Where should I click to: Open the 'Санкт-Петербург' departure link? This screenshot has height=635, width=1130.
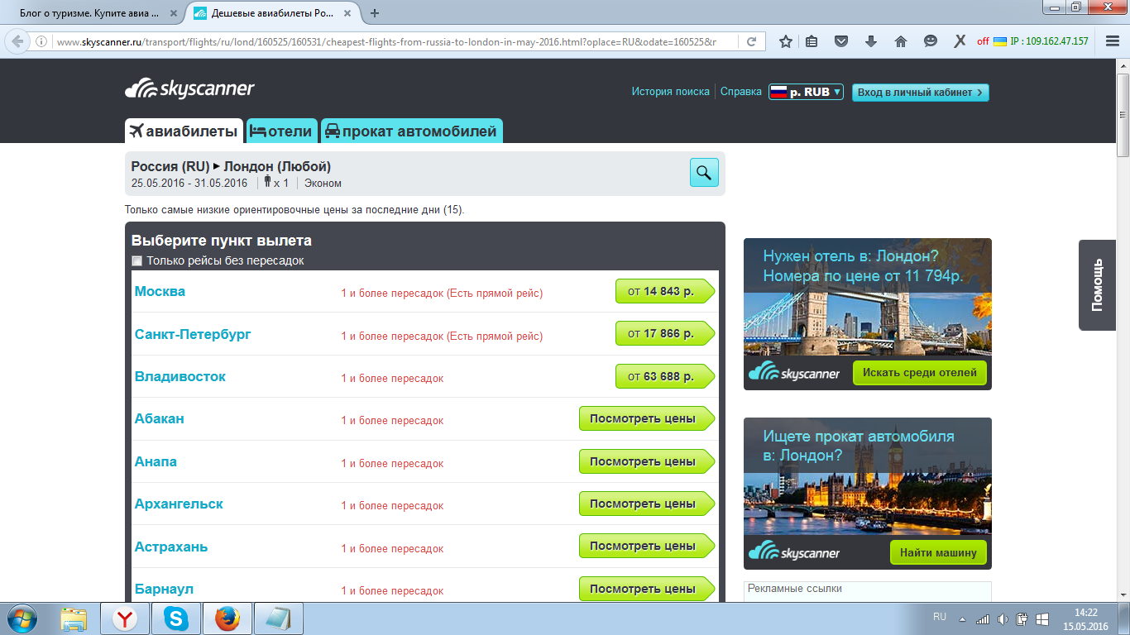click(x=193, y=334)
